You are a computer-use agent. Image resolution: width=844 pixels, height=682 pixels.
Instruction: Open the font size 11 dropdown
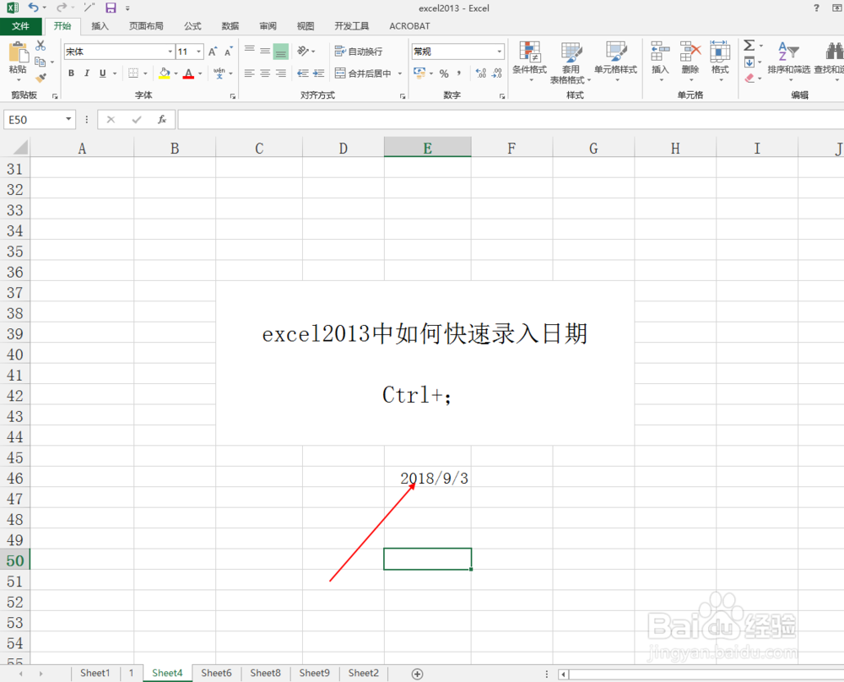(198, 51)
